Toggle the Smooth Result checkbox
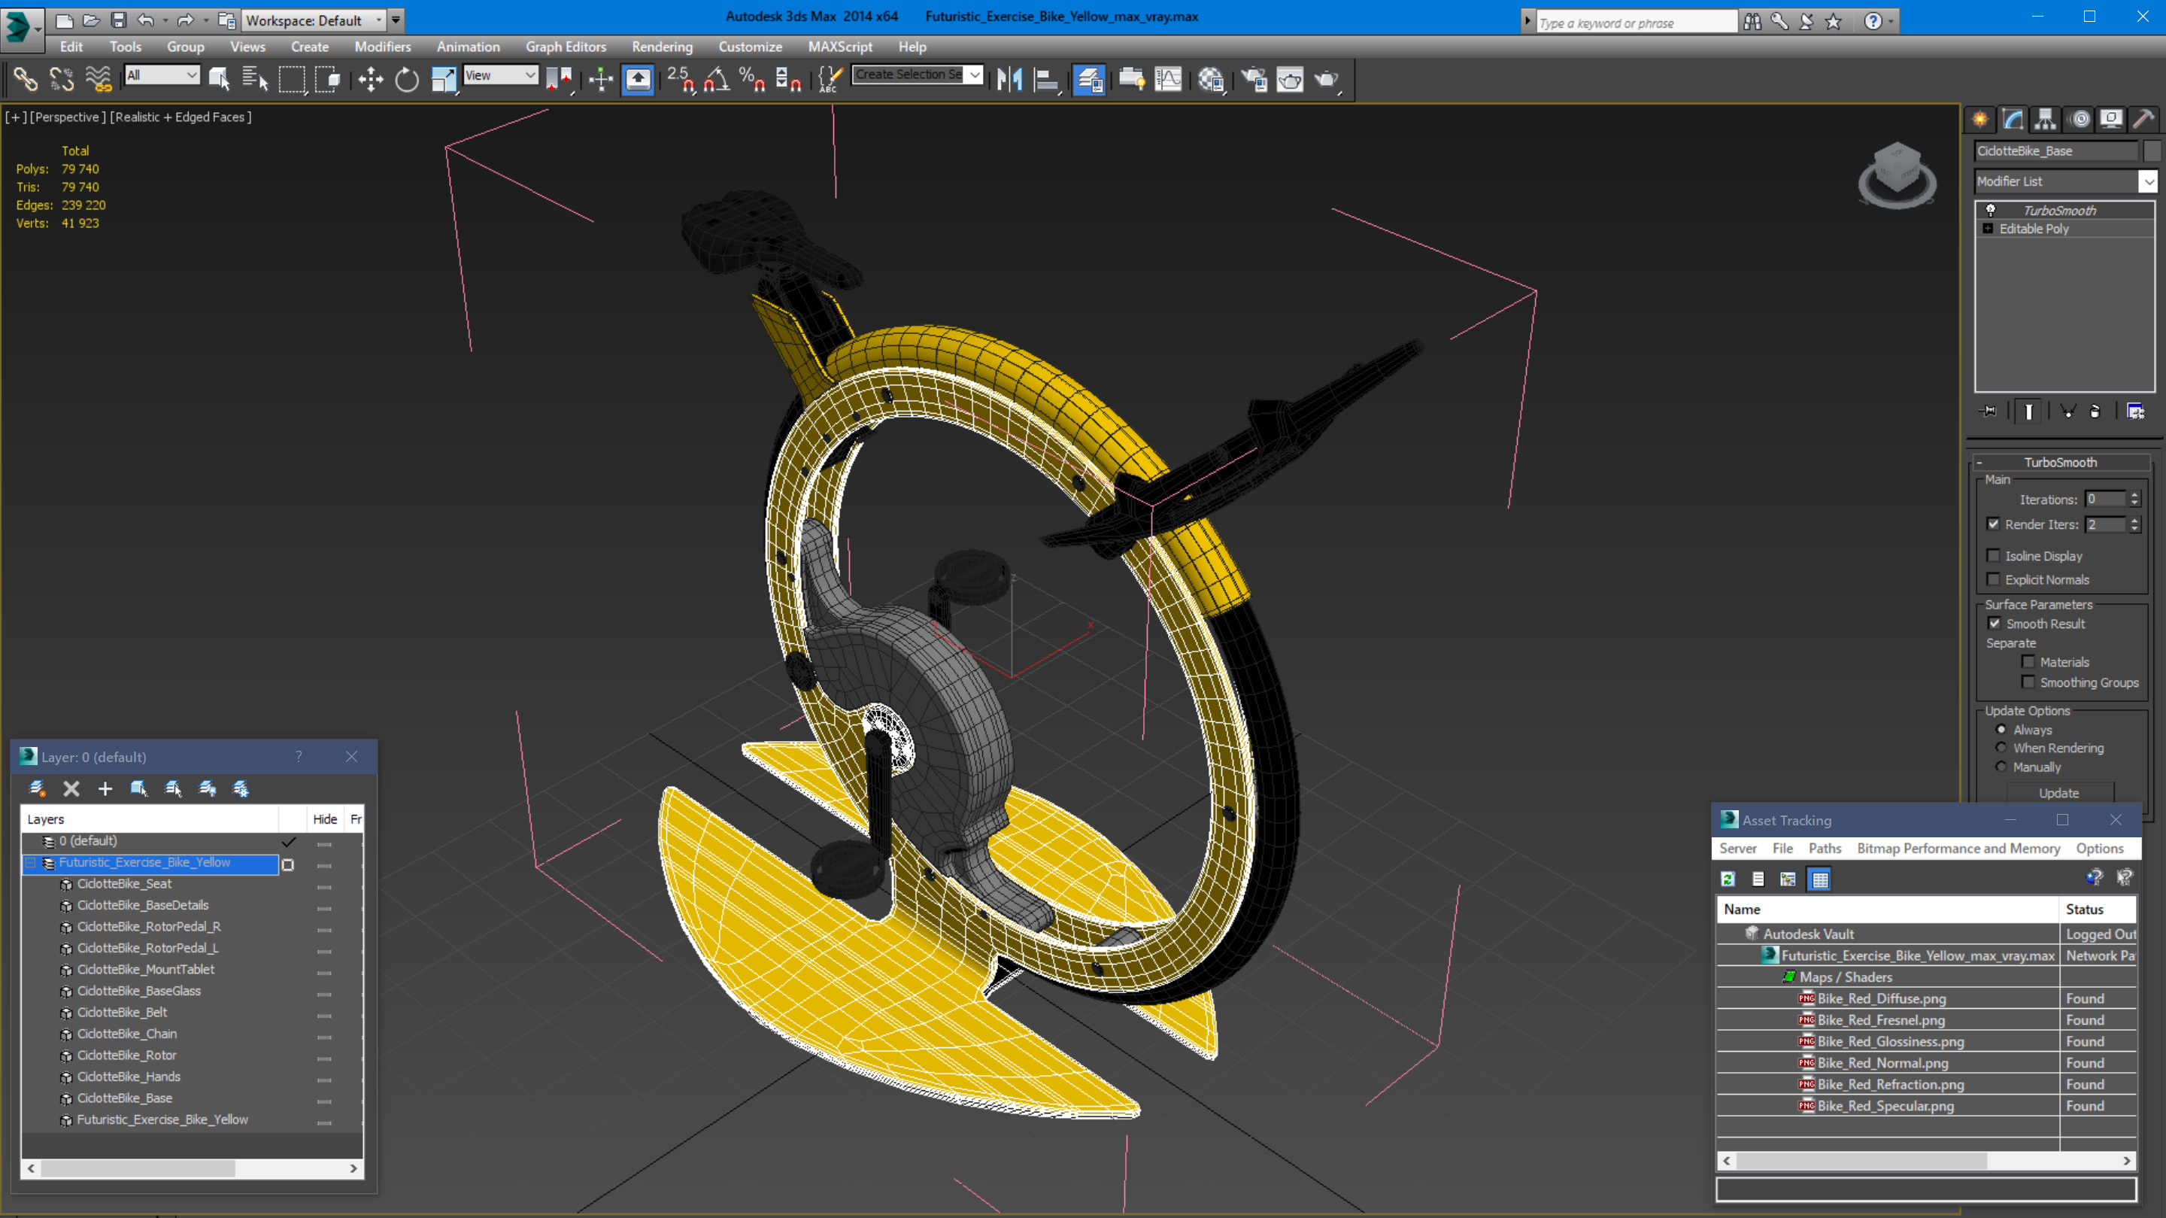This screenshot has width=2166, height=1218. (1995, 624)
